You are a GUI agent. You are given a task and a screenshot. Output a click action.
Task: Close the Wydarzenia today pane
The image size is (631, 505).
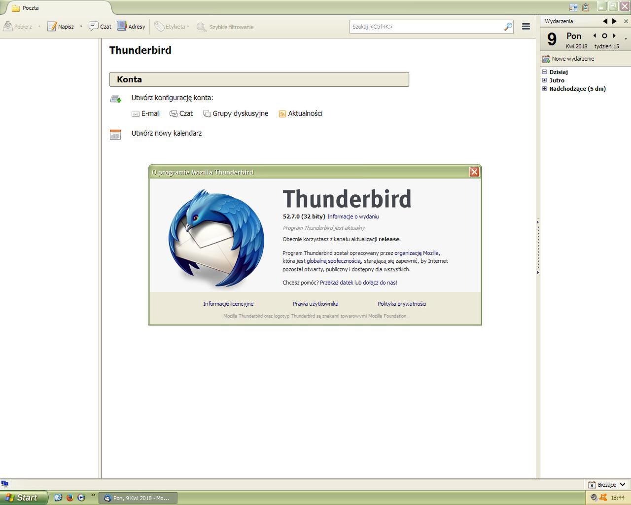[x=626, y=21]
